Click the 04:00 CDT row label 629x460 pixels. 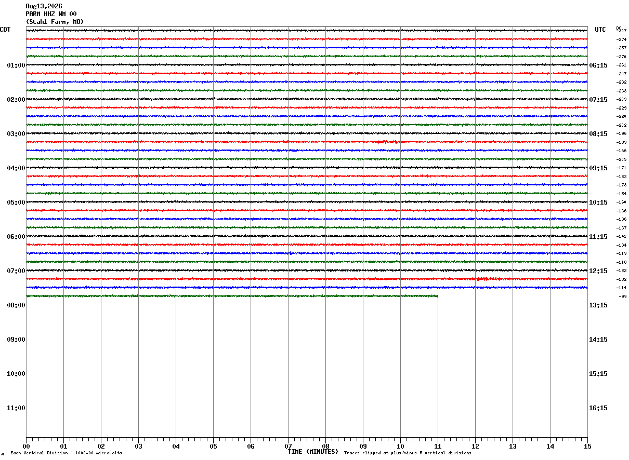16,168
